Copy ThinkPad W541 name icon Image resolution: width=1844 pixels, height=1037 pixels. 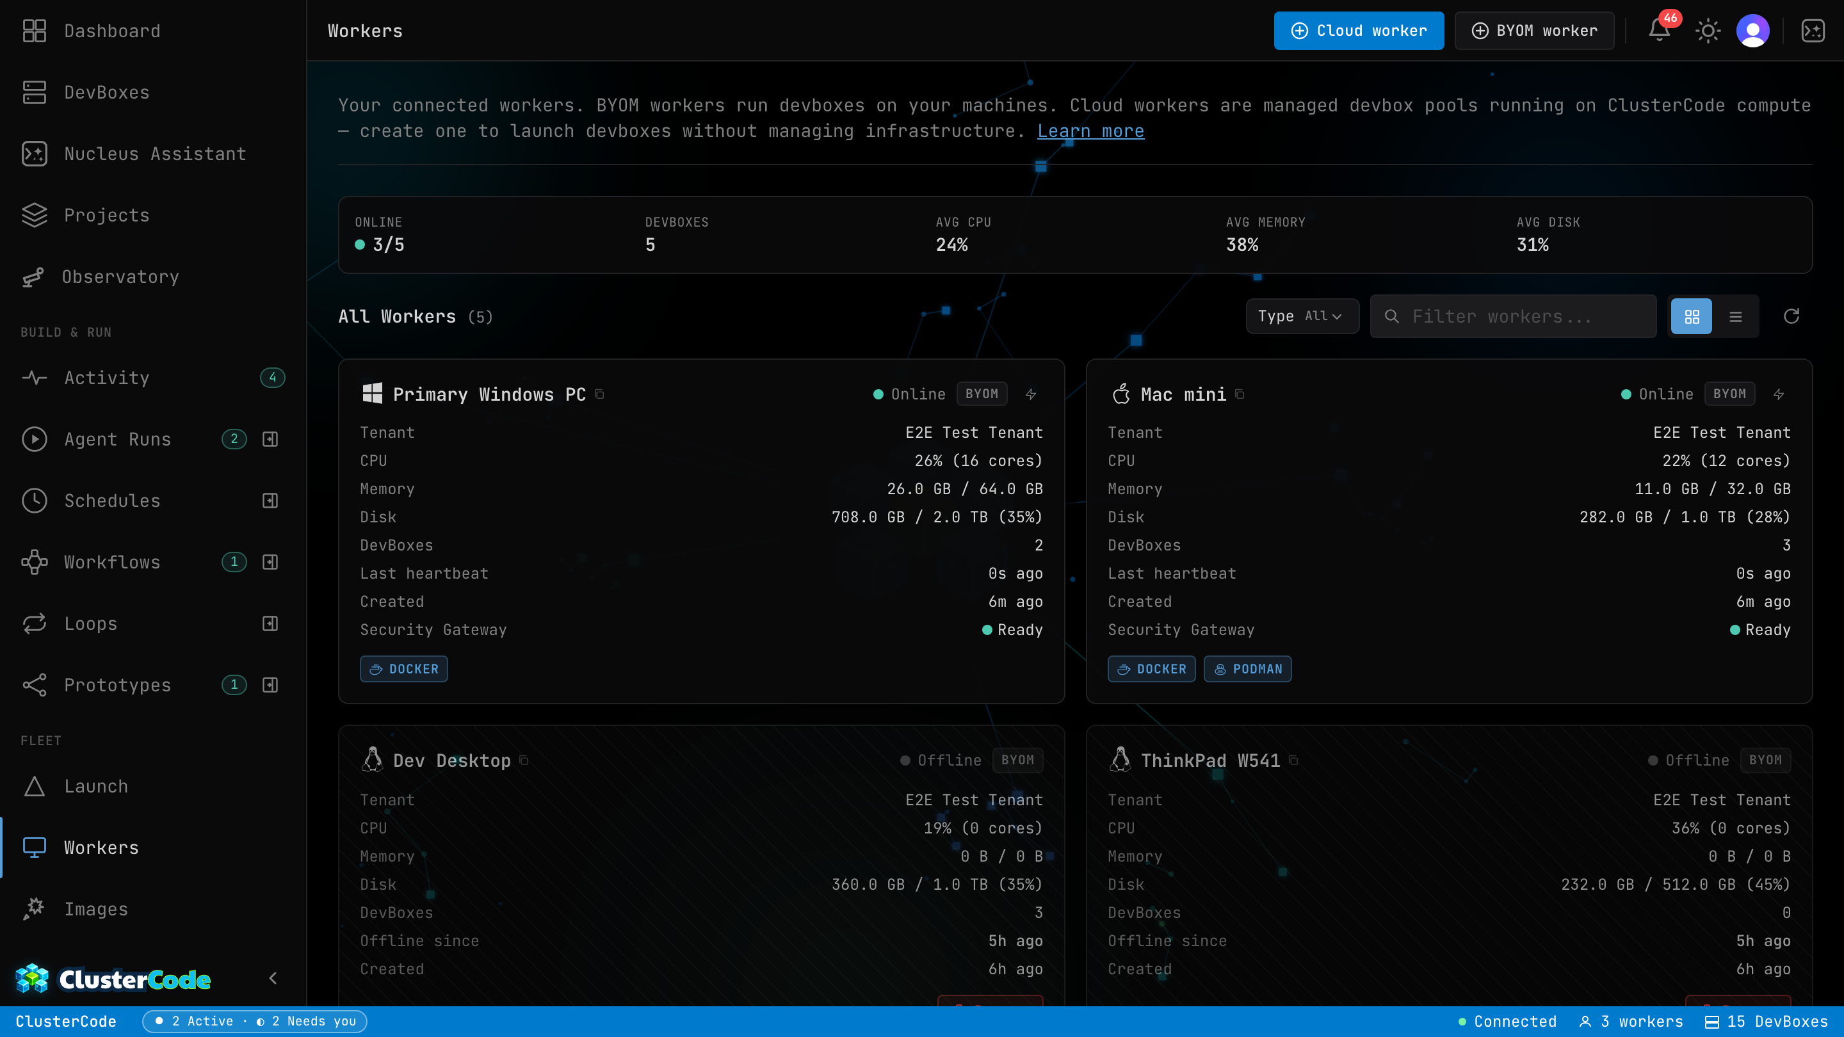1293,760
